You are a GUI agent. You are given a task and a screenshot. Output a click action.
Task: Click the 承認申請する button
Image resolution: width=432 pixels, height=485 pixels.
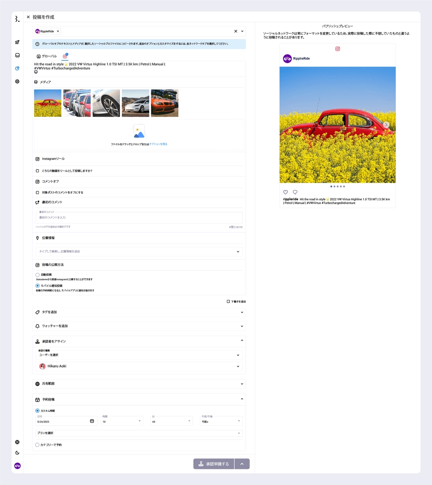(x=213, y=464)
